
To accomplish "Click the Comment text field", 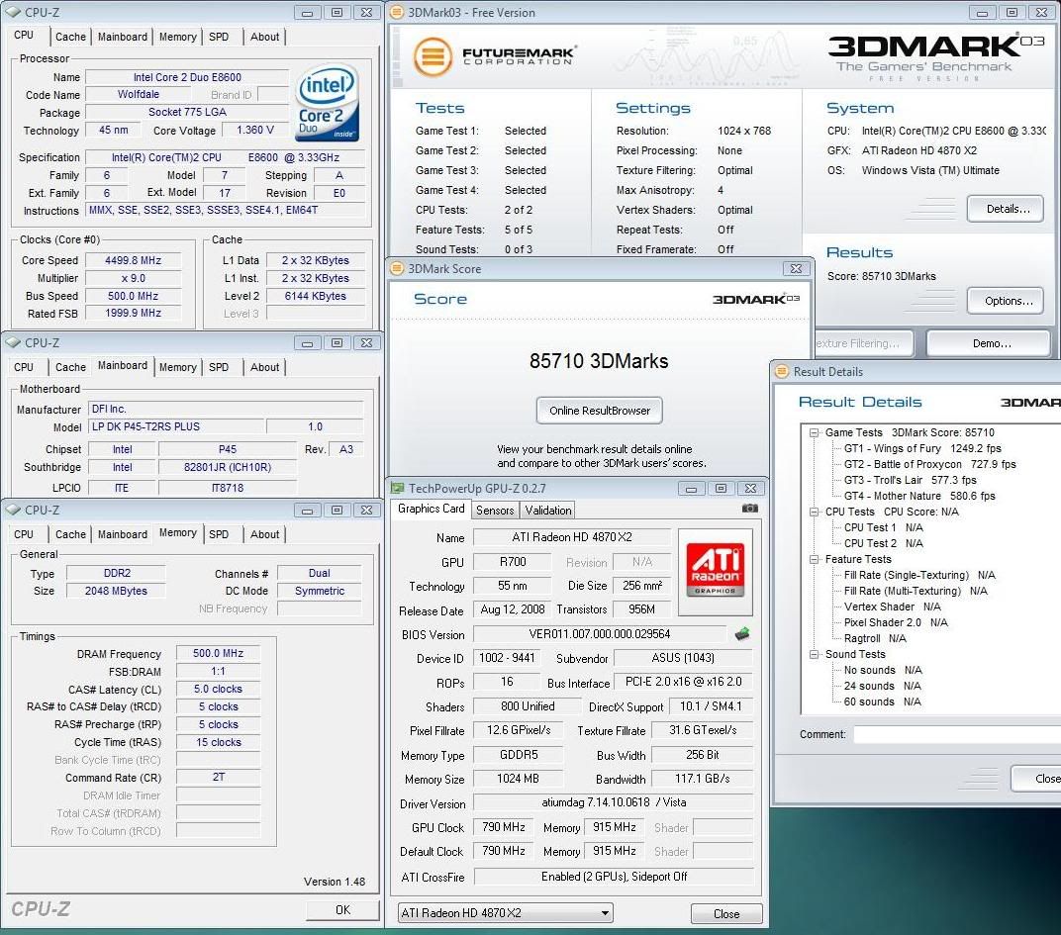I will point(955,735).
